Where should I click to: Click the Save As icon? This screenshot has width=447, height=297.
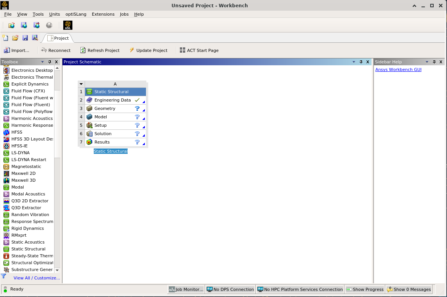pyautogui.click(x=35, y=38)
